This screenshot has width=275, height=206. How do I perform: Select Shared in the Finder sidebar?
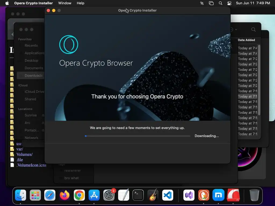(x=30, y=99)
